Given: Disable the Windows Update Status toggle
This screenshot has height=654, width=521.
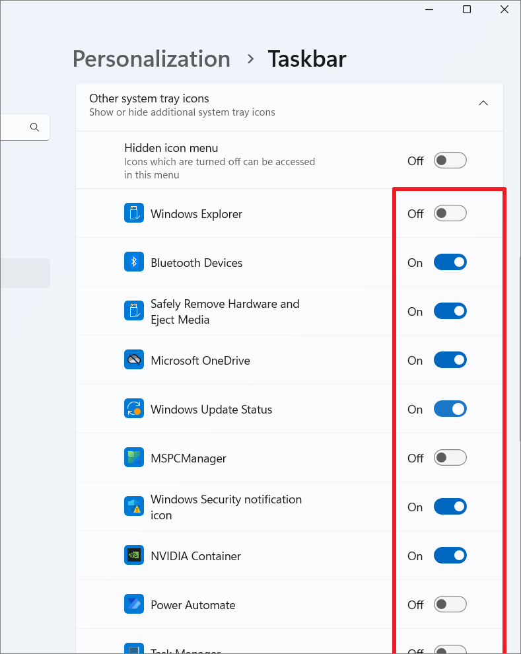Looking at the screenshot, I should coord(450,408).
